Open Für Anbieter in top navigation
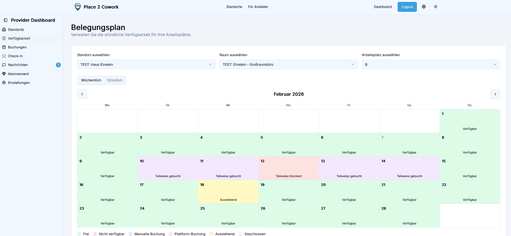Image resolution: width=511 pixels, height=236 pixels. click(x=258, y=7)
